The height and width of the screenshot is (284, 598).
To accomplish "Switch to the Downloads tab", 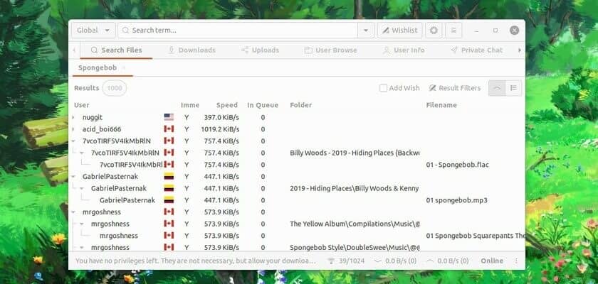I will (191, 50).
